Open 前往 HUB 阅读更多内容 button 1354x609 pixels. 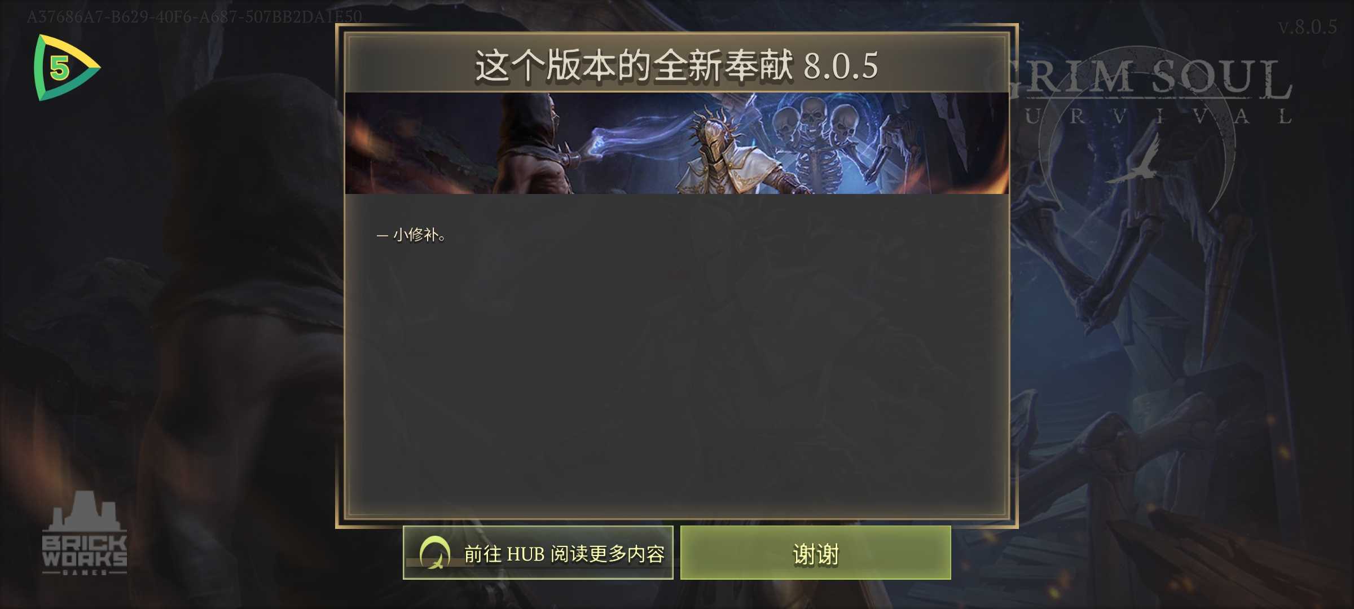pyautogui.click(x=538, y=553)
